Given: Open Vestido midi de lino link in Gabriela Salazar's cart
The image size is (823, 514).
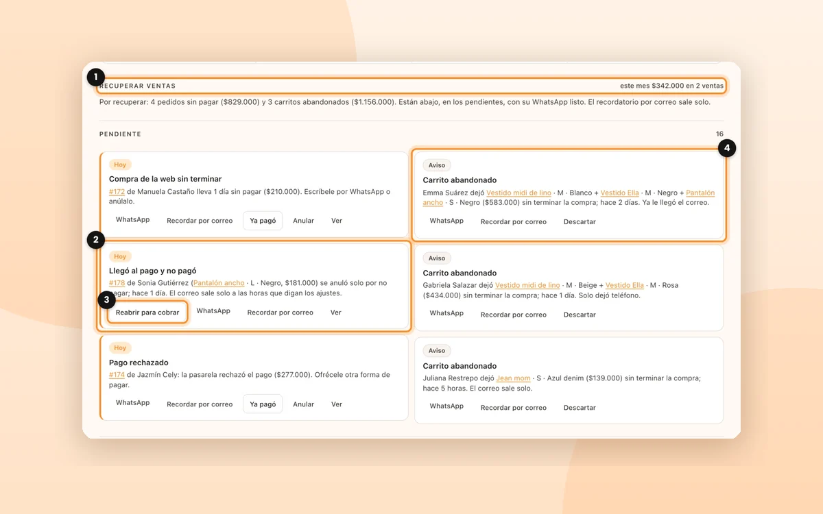Looking at the screenshot, I should click(x=527, y=285).
